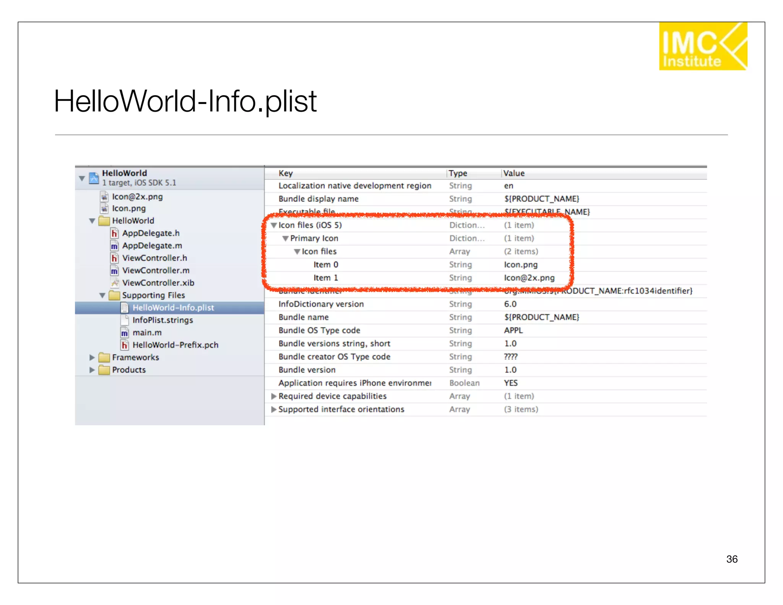This screenshot has height=605, width=783.
Task: Click the Supporting Files folder icon
Action: 114,295
